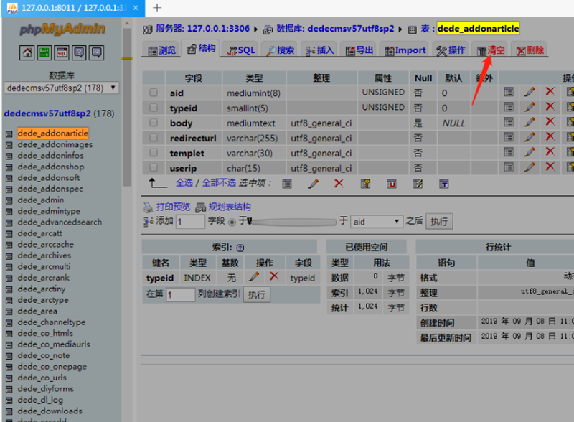574x422 pixels.
Task: Click the unique key icon for selected fields
Action: [392, 184]
